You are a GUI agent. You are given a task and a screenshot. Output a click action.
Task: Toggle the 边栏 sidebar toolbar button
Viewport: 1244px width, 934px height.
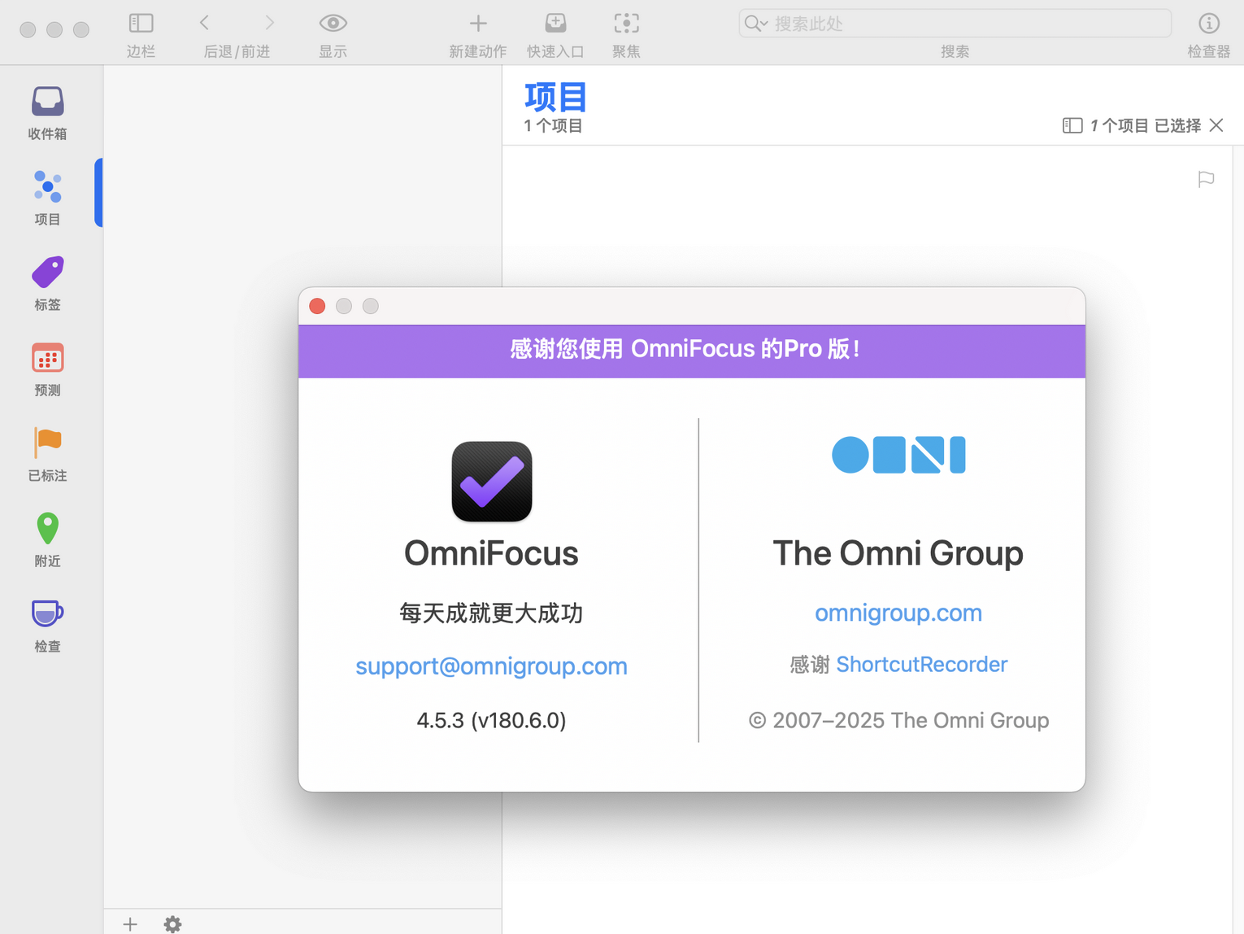tap(141, 24)
